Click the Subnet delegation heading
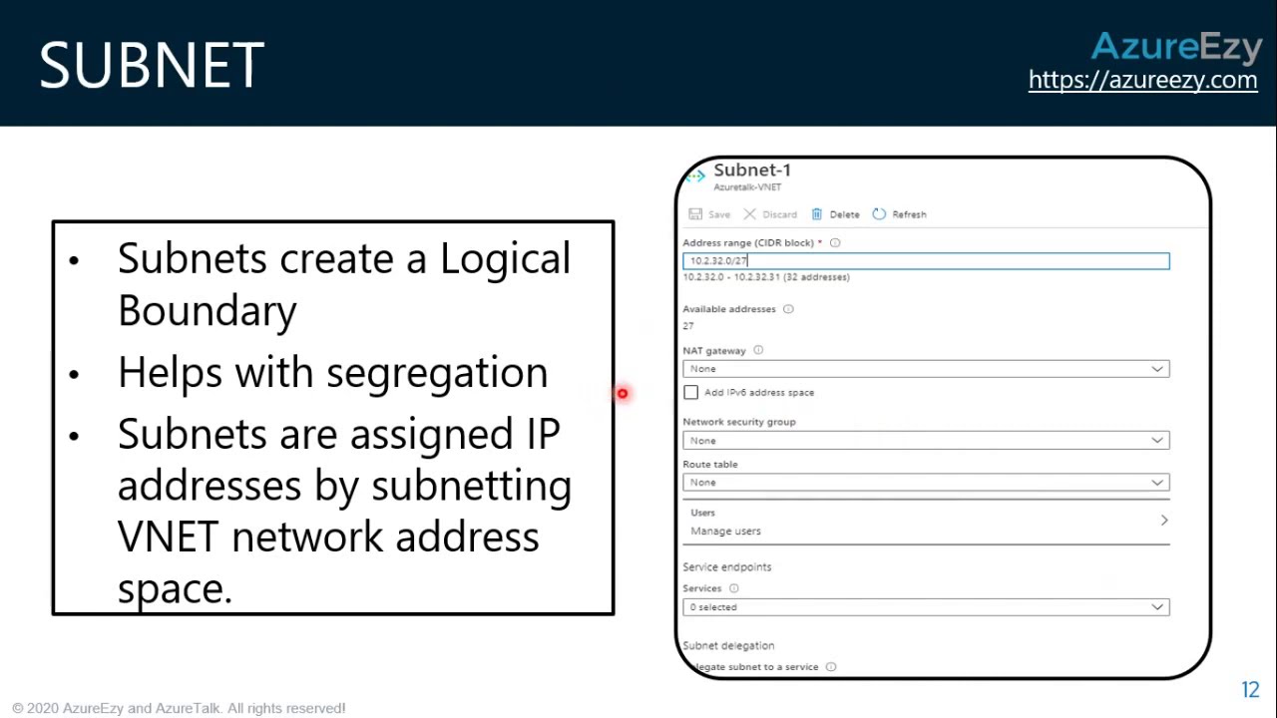The width and height of the screenshot is (1277, 718). pyautogui.click(x=728, y=646)
